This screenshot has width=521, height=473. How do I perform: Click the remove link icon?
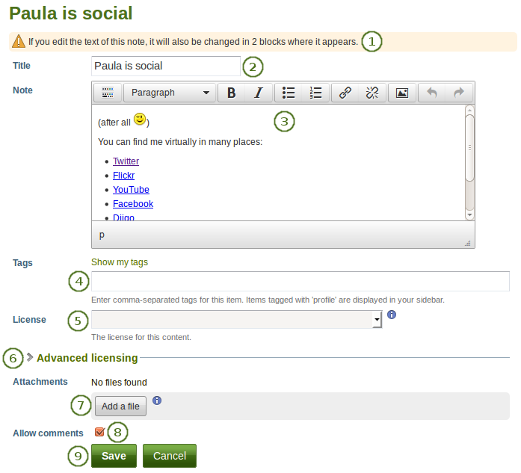[x=372, y=93]
